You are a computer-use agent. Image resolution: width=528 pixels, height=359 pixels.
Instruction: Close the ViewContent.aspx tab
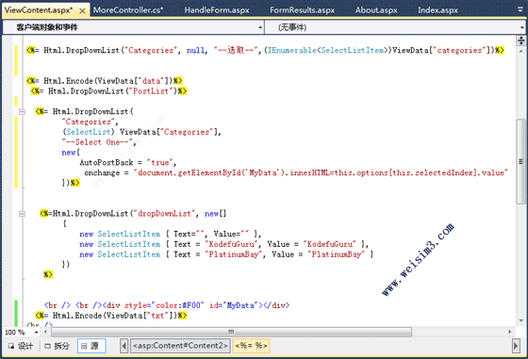coord(82,10)
